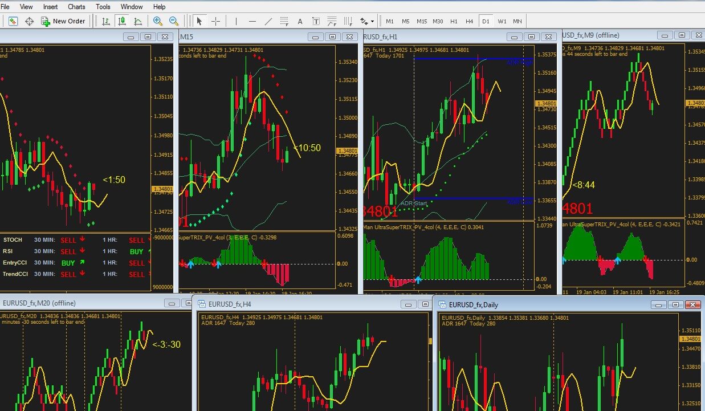The height and width of the screenshot is (411, 705).
Task: Switch to line chart view
Action: [138, 21]
